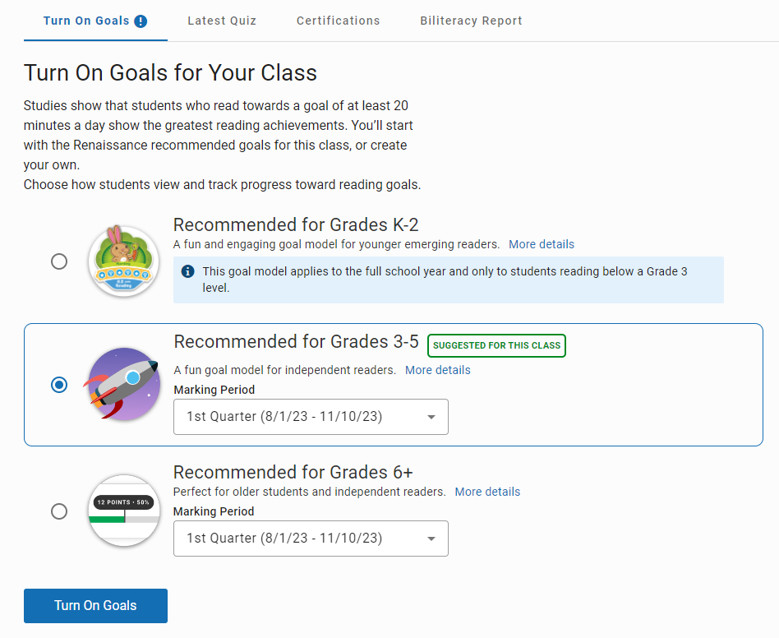Switch to the Latest Quiz tab
Image resolution: width=779 pixels, height=638 pixels.
[x=222, y=21]
